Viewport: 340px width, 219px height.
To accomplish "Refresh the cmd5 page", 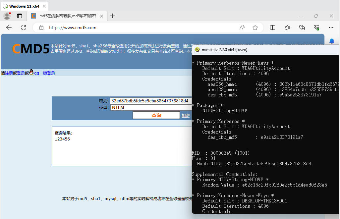I will tap(24, 27).
